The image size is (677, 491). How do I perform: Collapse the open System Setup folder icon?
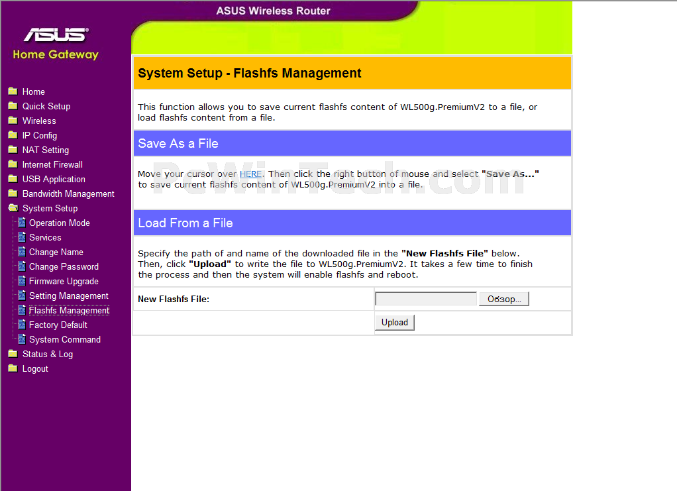point(13,208)
